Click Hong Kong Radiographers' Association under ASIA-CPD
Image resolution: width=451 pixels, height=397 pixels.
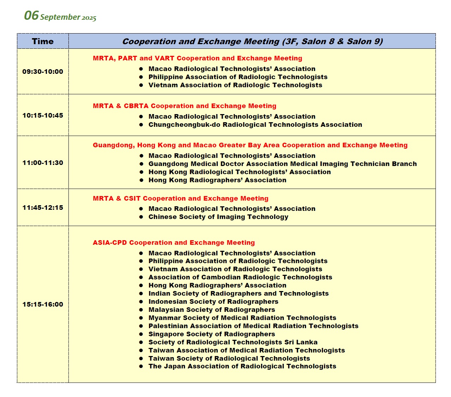[217, 285]
